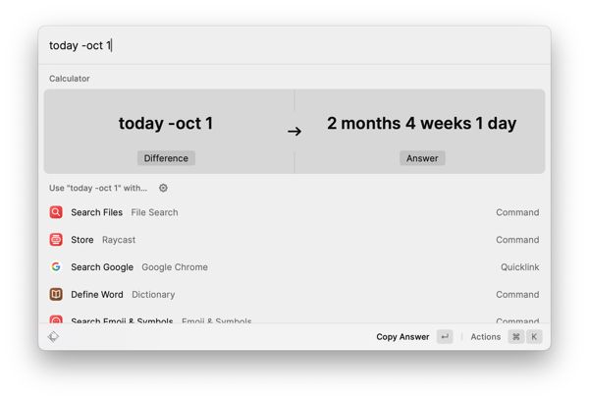
Task: Click the Raycast Store icon
Action: [56, 240]
